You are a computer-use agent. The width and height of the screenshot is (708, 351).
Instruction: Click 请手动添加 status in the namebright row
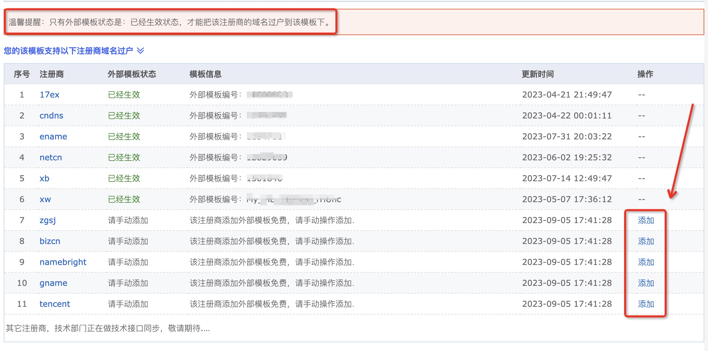pos(128,262)
